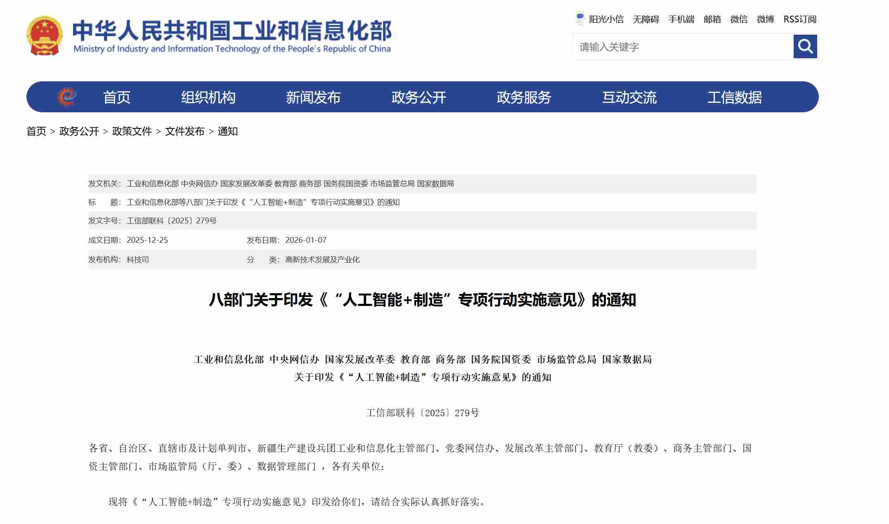Image resolution: width=889 pixels, height=524 pixels.
Task: Click 政策文件 in the breadcrumb
Action: click(132, 131)
